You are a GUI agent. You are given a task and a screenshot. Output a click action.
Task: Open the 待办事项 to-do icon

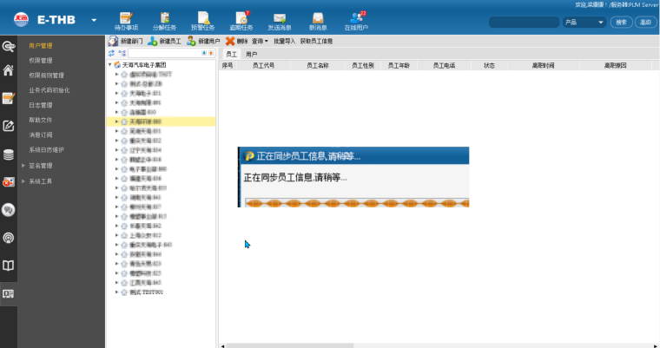coord(126,18)
